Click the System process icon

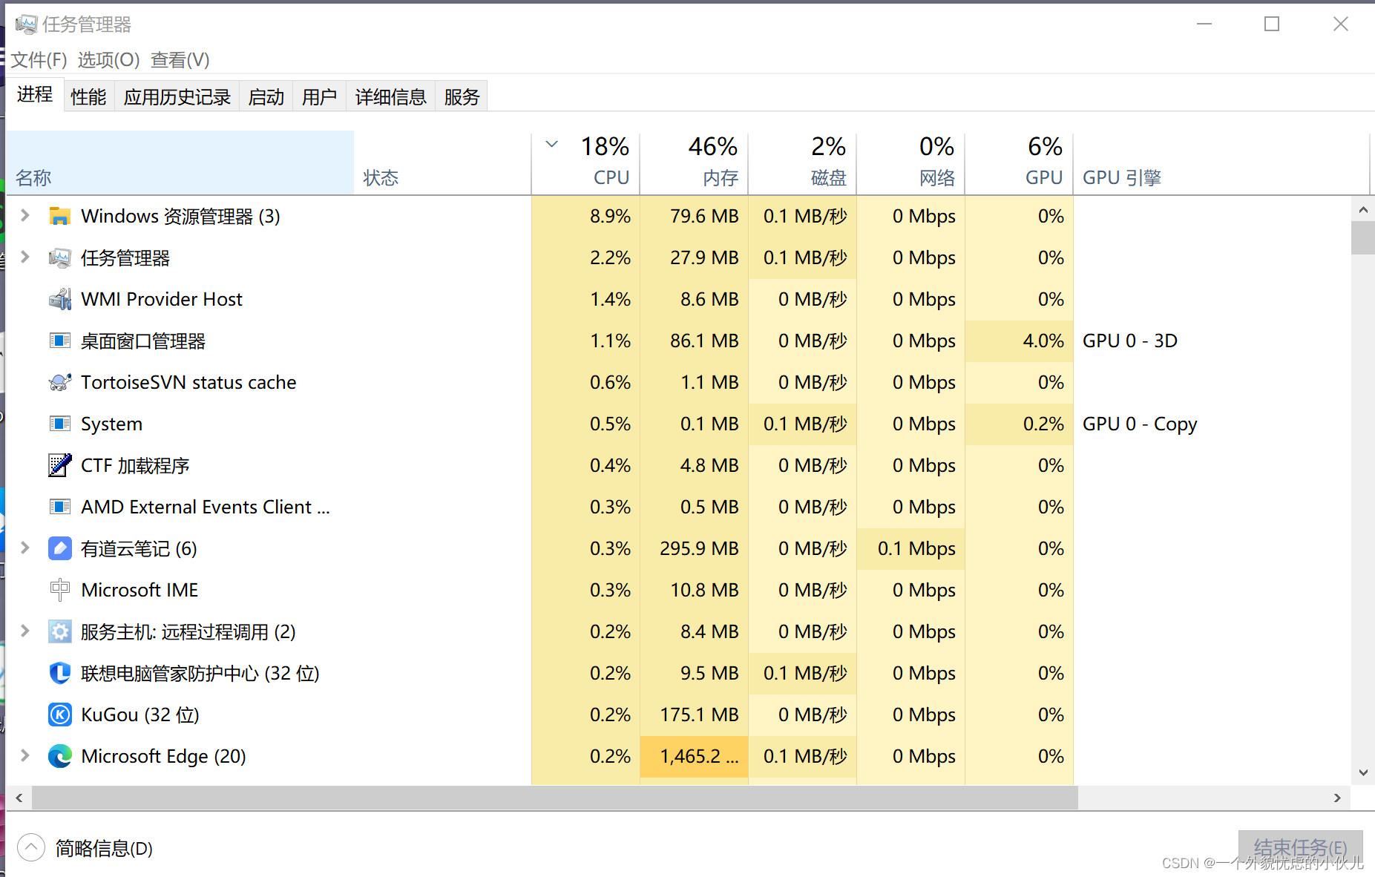coord(59,424)
